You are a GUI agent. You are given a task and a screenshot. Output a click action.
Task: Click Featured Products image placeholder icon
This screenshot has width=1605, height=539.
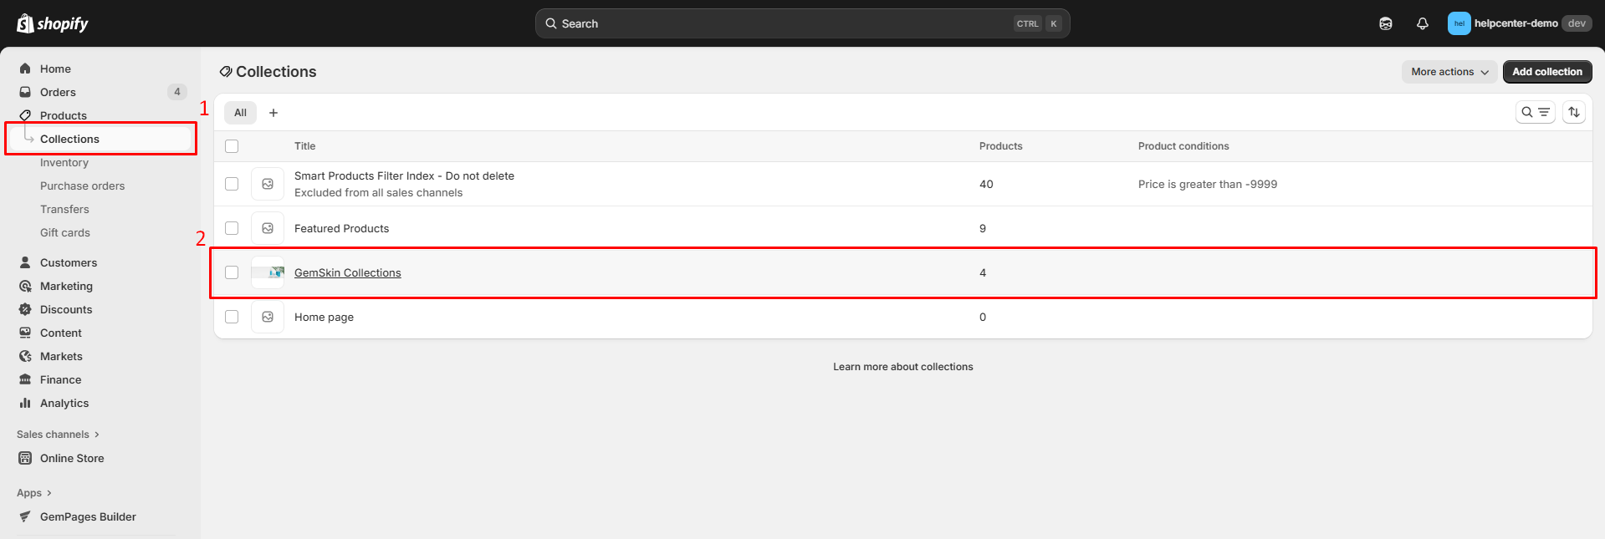268,228
